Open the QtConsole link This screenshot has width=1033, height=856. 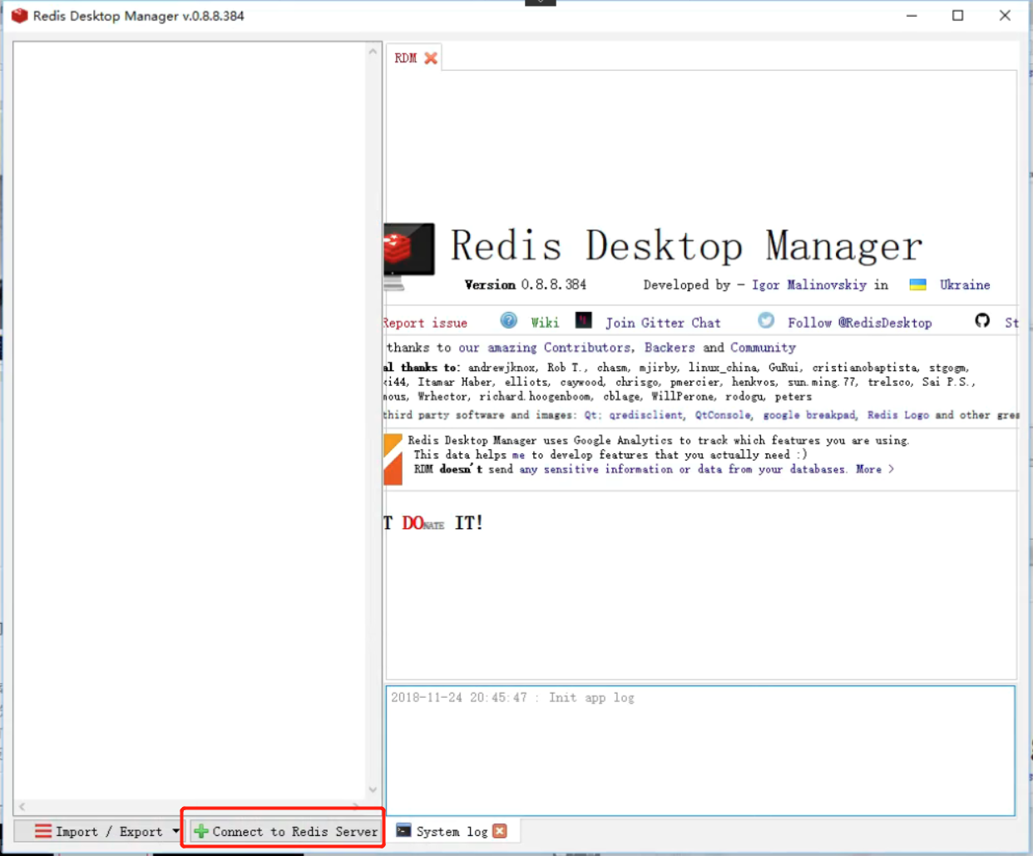(x=723, y=415)
